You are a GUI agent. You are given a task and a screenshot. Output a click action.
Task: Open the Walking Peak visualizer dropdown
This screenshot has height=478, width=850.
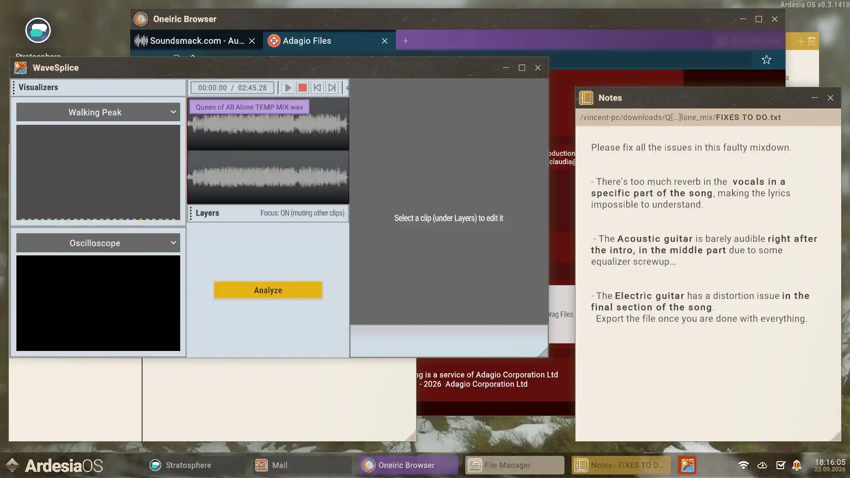(x=98, y=112)
